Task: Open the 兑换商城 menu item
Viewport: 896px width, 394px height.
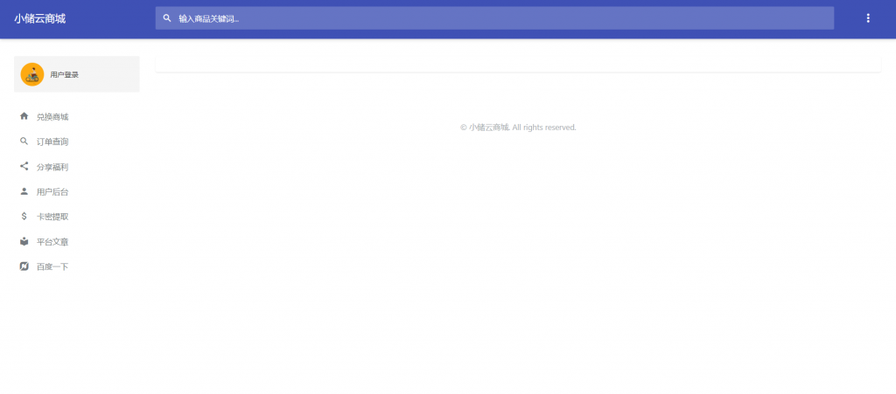Action: [x=52, y=117]
